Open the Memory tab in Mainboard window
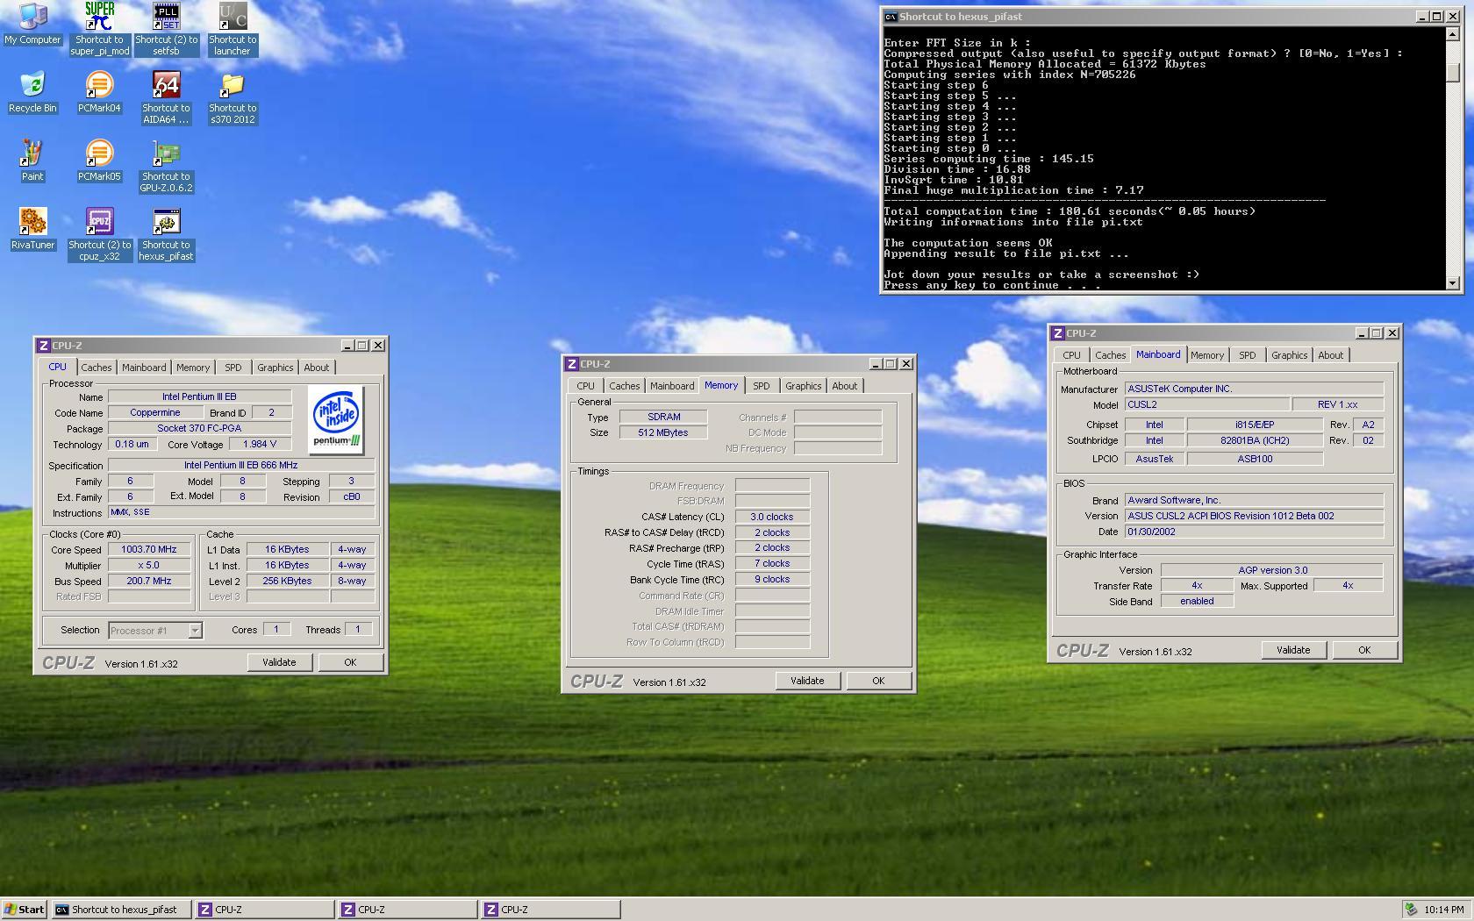The width and height of the screenshot is (1474, 921). [x=1206, y=355]
